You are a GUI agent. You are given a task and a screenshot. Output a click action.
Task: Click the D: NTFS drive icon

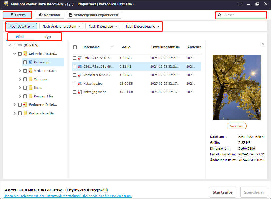20,45
